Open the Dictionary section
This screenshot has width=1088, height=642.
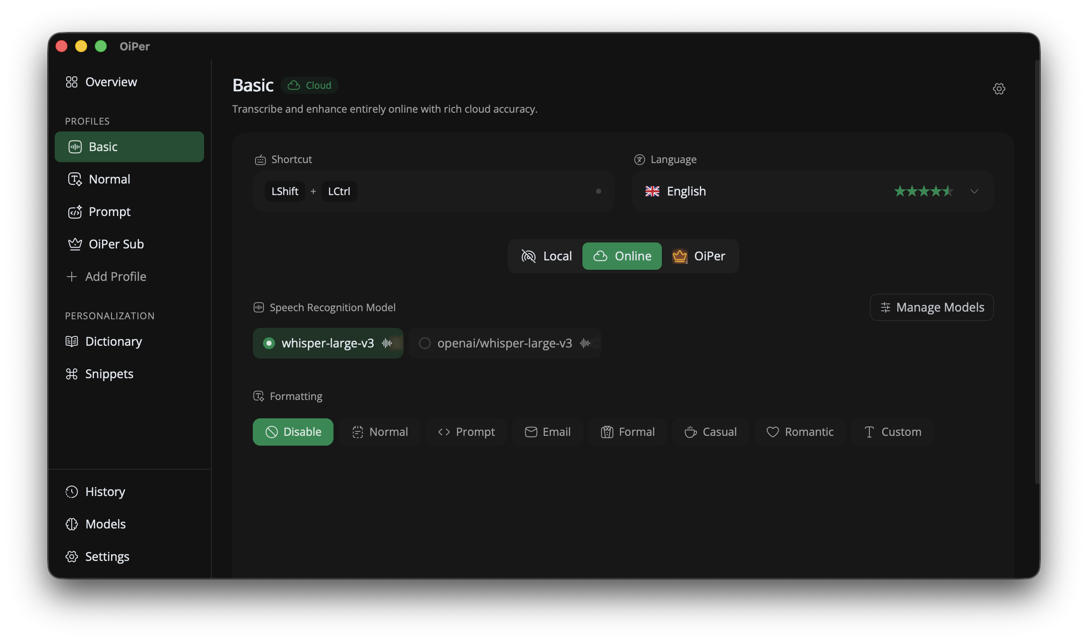tap(129, 341)
